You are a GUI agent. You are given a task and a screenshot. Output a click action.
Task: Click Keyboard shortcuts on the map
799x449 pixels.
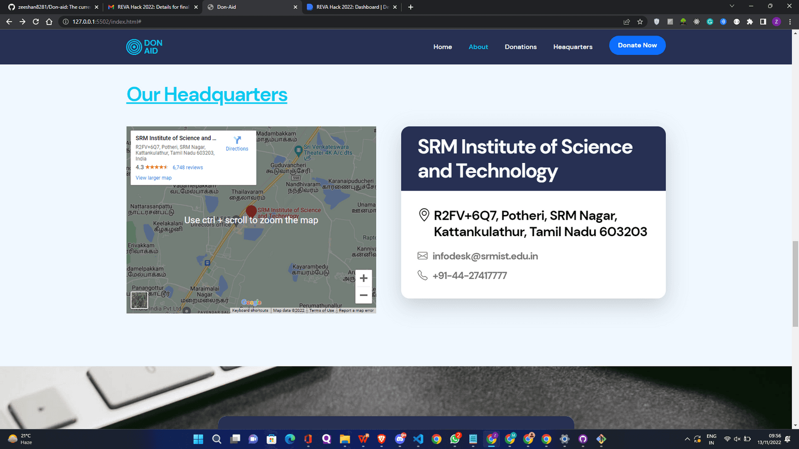tap(250, 310)
